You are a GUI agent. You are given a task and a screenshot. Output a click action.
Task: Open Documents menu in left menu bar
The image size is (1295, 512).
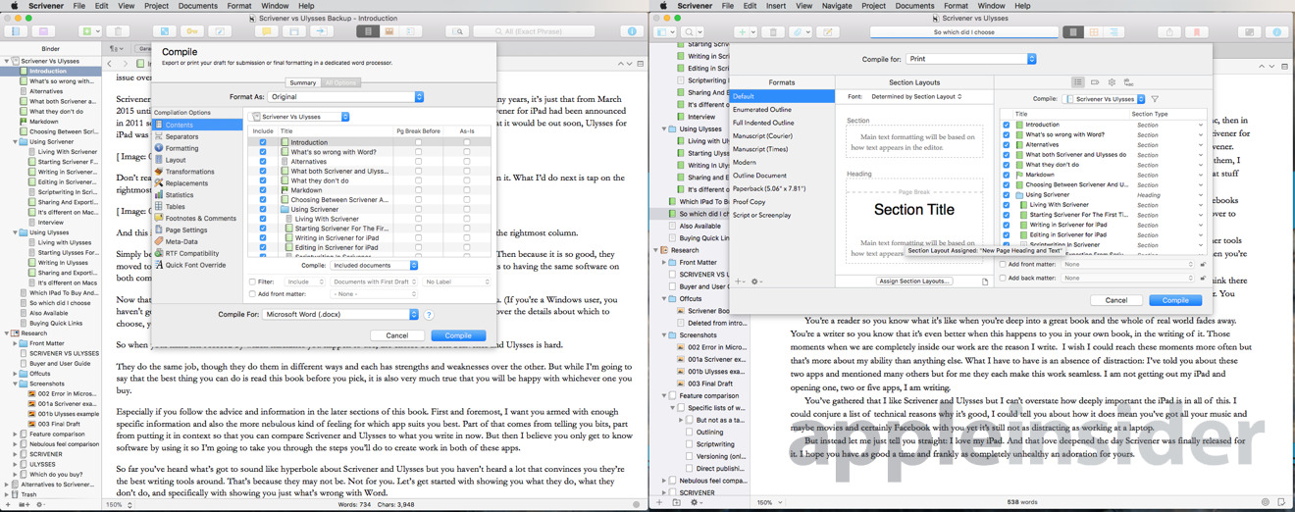pos(197,6)
